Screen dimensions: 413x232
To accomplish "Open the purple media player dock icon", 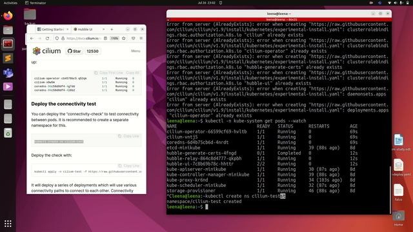I will pos(8,87).
